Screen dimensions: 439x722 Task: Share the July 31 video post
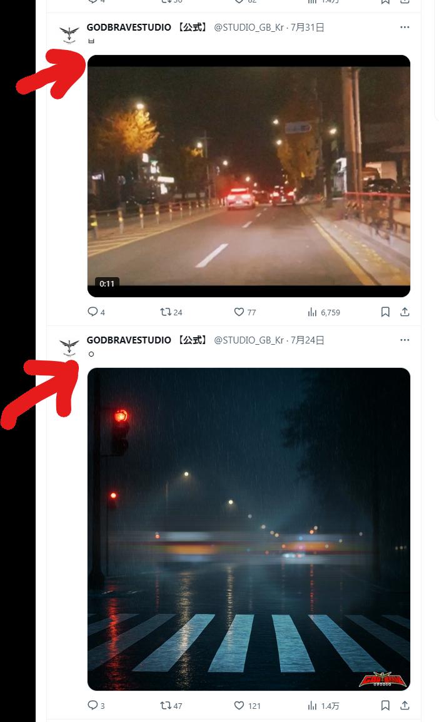tap(405, 312)
